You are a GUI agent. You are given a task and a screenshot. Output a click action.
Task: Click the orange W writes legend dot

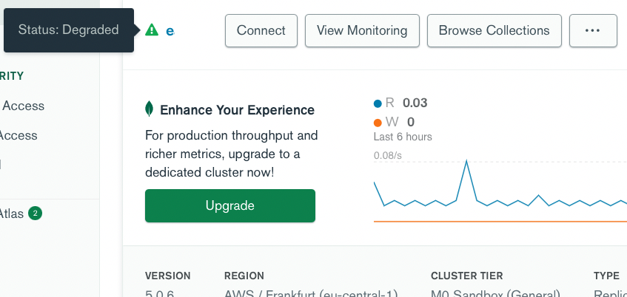coord(378,123)
